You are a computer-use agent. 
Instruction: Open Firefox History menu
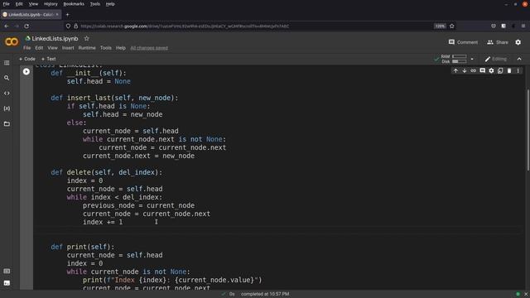[51, 4]
